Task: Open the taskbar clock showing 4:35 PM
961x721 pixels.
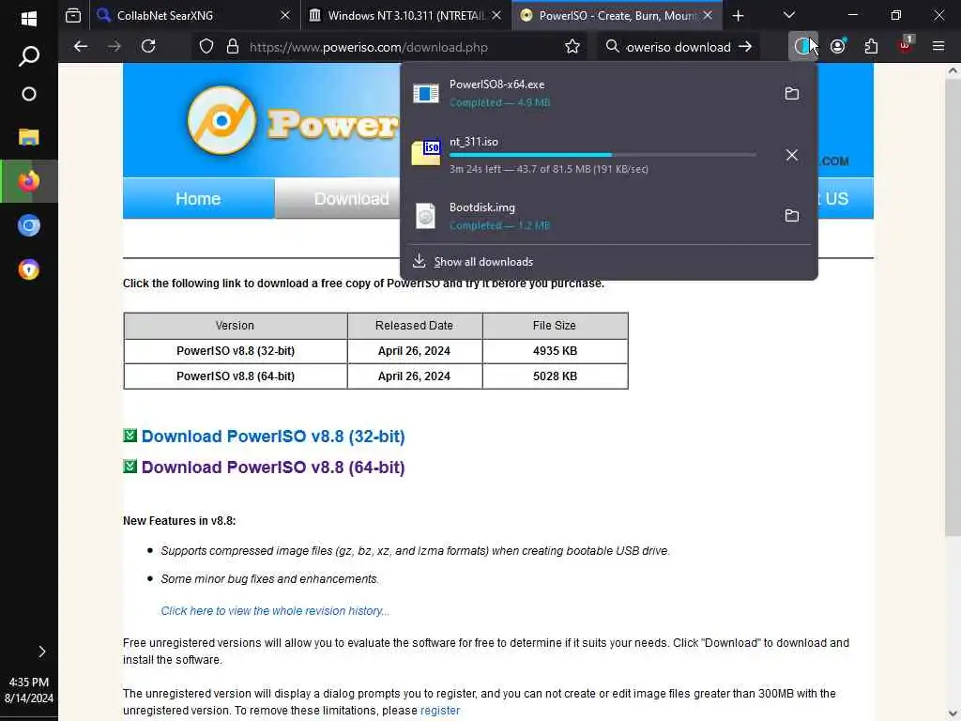Action: tap(28, 690)
